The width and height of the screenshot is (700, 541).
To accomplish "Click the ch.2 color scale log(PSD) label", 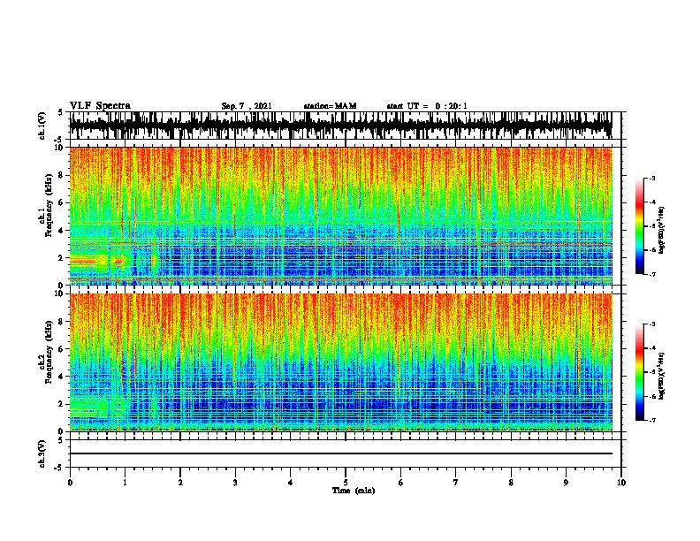I will click(x=662, y=376).
